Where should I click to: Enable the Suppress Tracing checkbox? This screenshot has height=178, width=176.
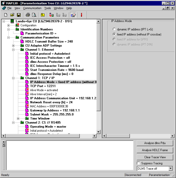point(138,163)
